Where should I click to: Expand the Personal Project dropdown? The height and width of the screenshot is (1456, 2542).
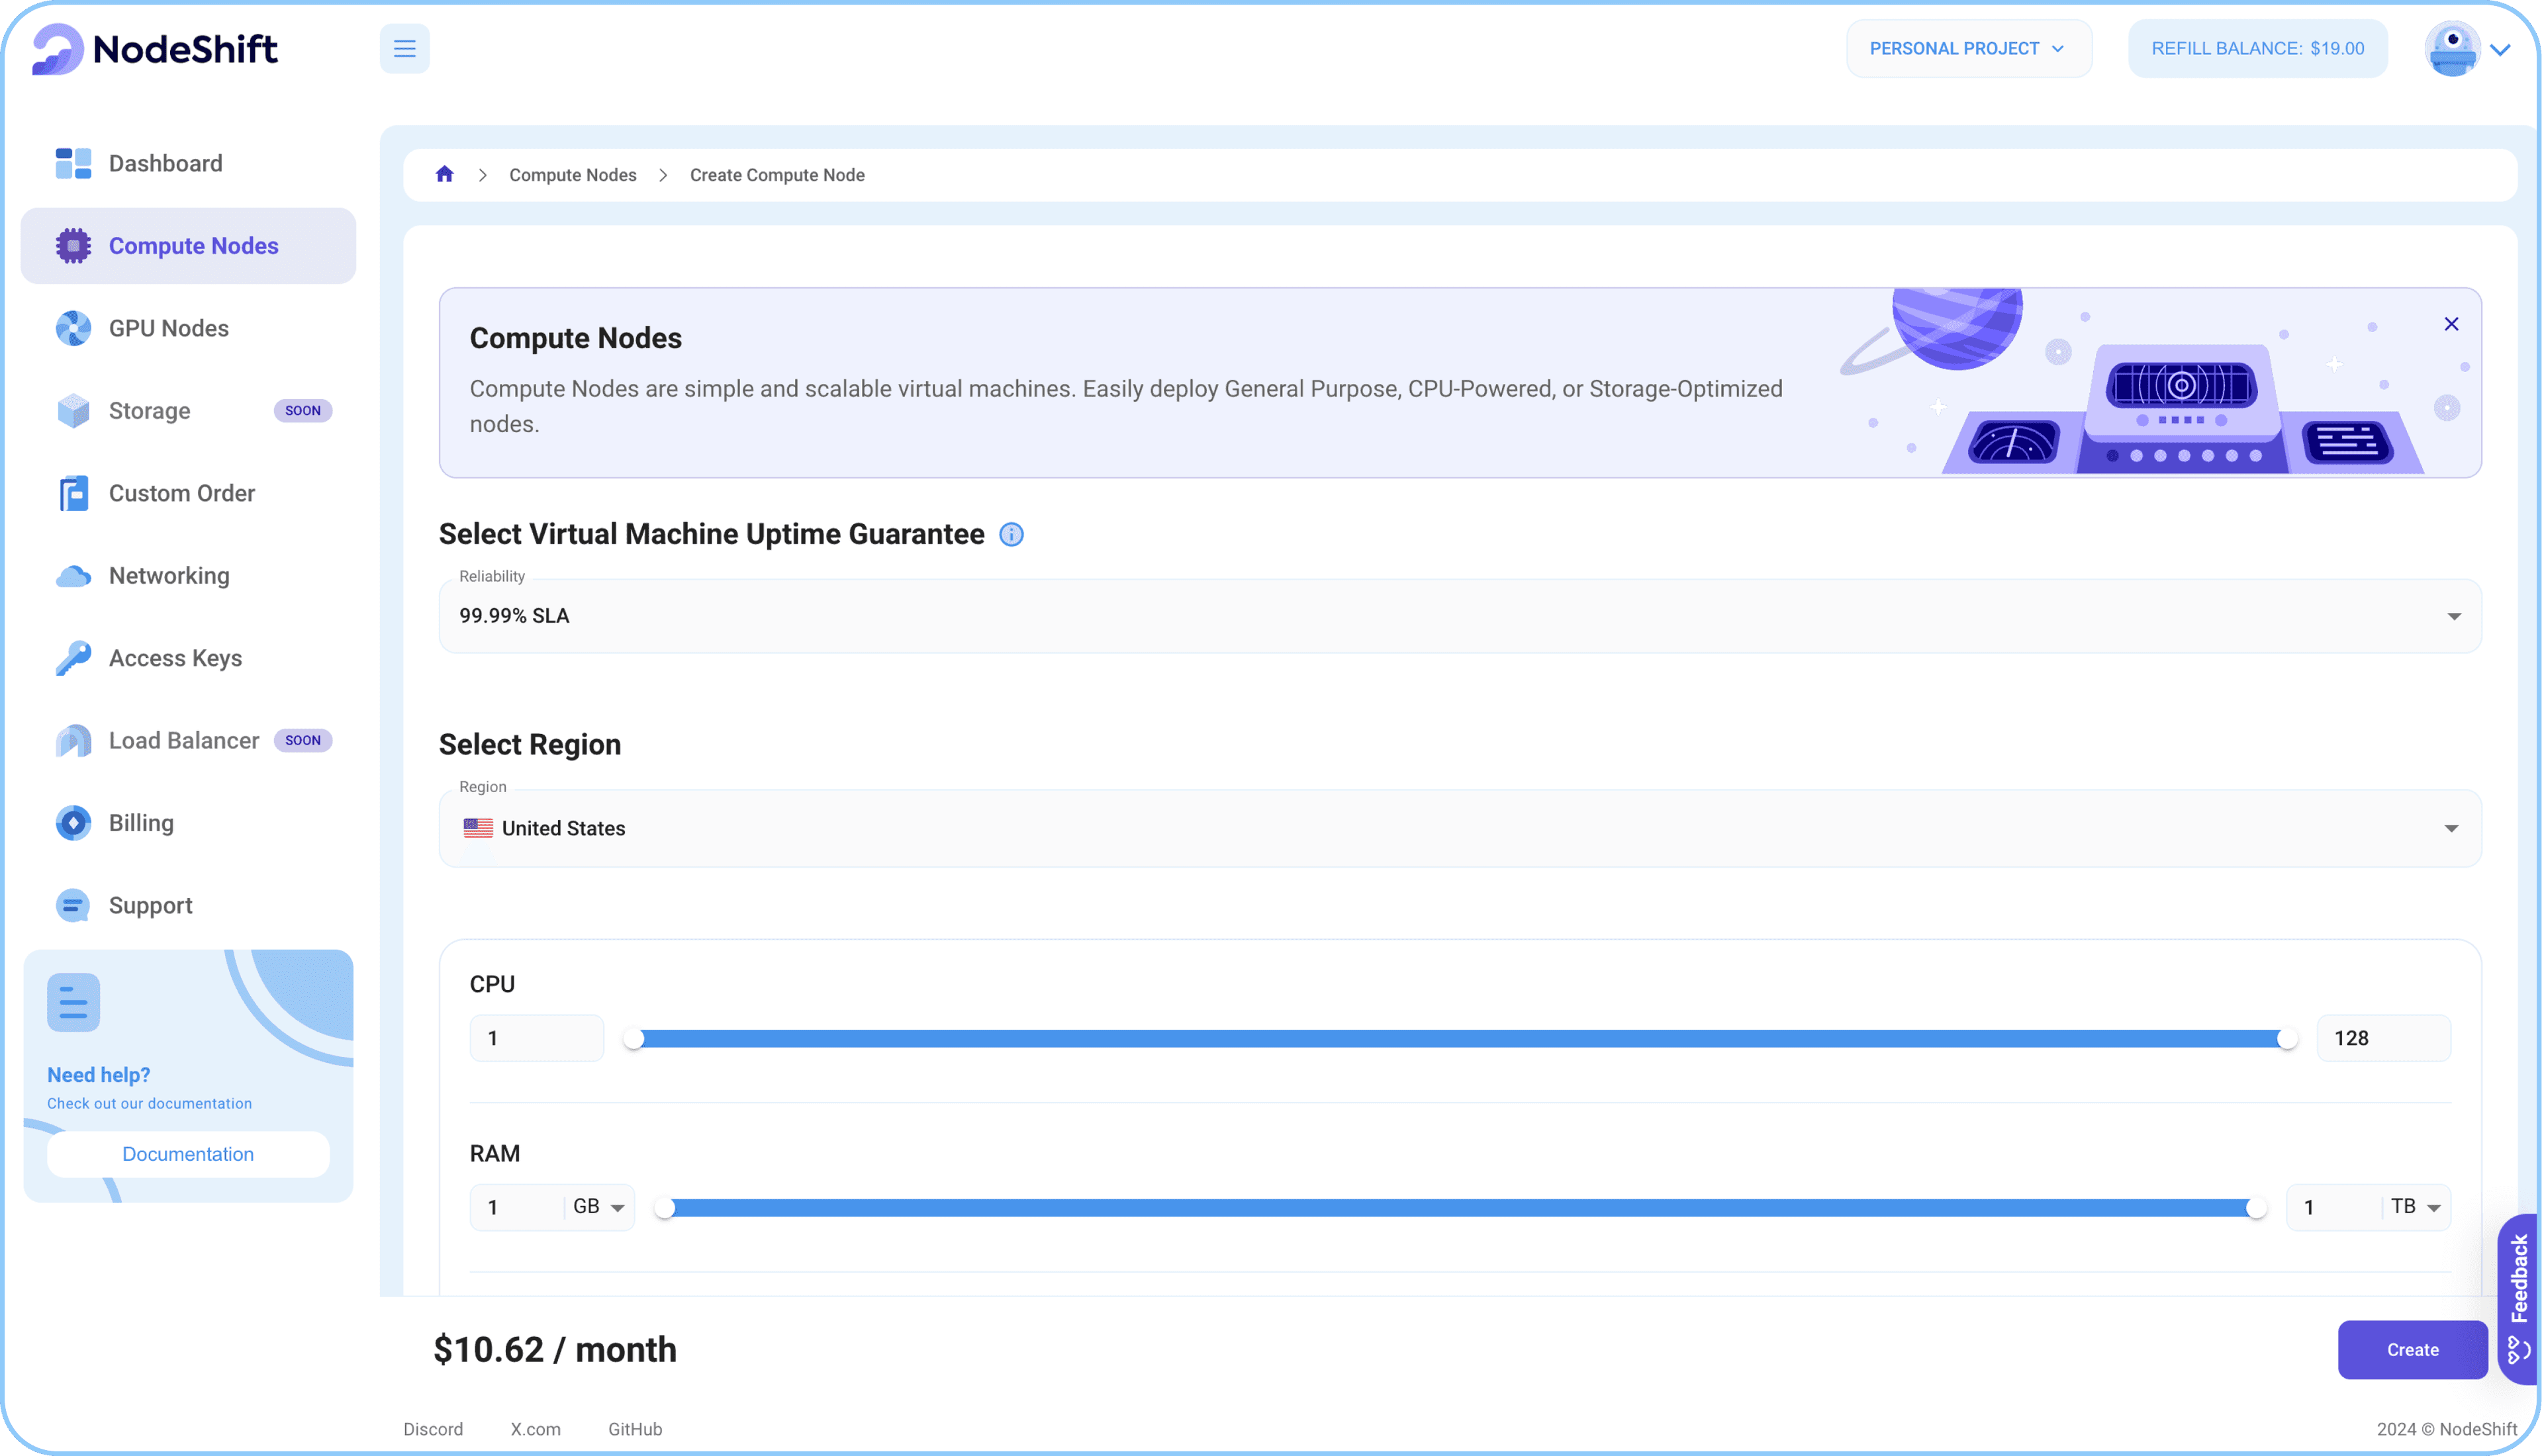pyautogui.click(x=1968, y=48)
